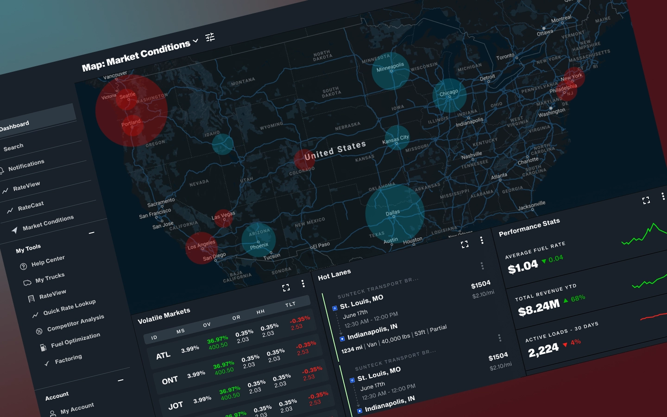
Task: Open the Factoring tool link
Action: (x=68, y=359)
